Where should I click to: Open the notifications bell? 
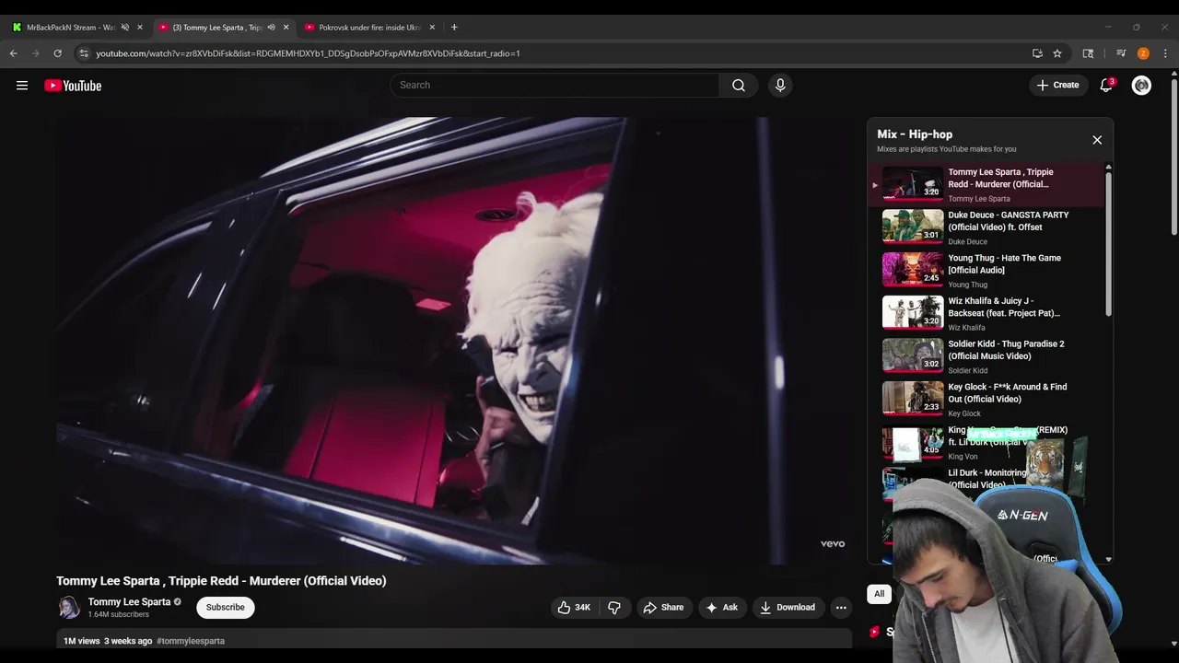(x=1106, y=85)
